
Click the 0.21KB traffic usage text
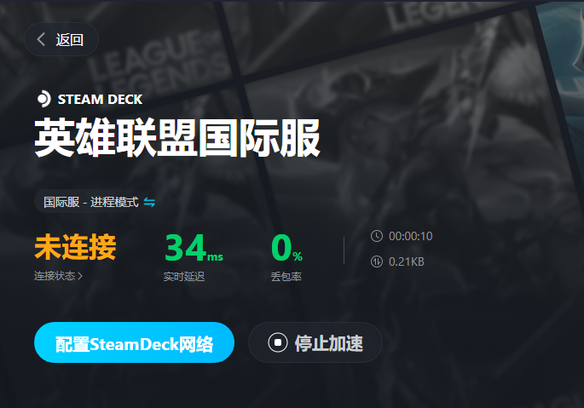(x=407, y=261)
